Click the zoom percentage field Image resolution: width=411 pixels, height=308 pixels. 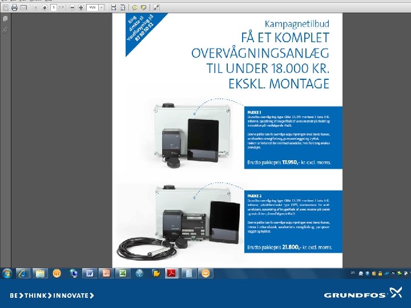pyautogui.click(x=92, y=7)
